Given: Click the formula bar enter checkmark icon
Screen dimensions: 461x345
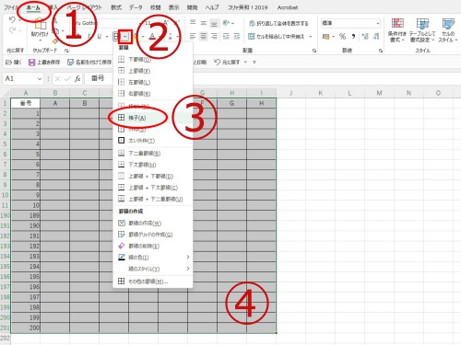Looking at the screenshot, I should [67, 79].
